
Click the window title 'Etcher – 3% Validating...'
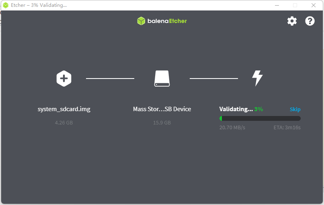pyautogui.click(x=39, y=5)
